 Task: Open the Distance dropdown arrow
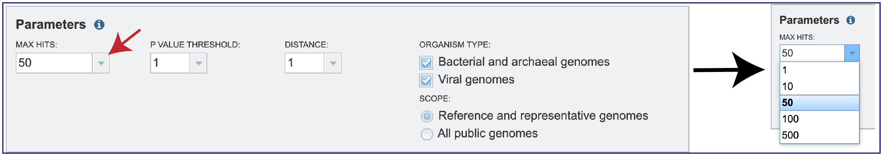[x=333, y=63]
